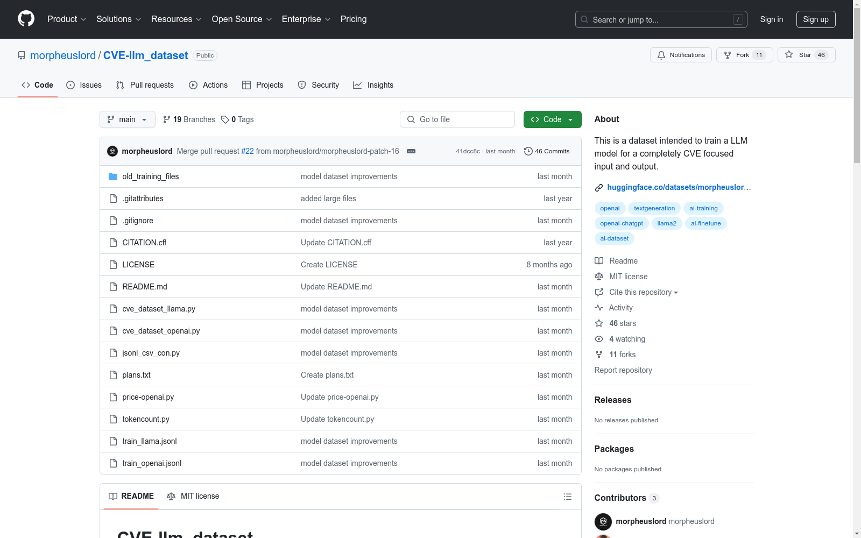
Task: Open the Insights tab
Action: click(x=373, y=85)
